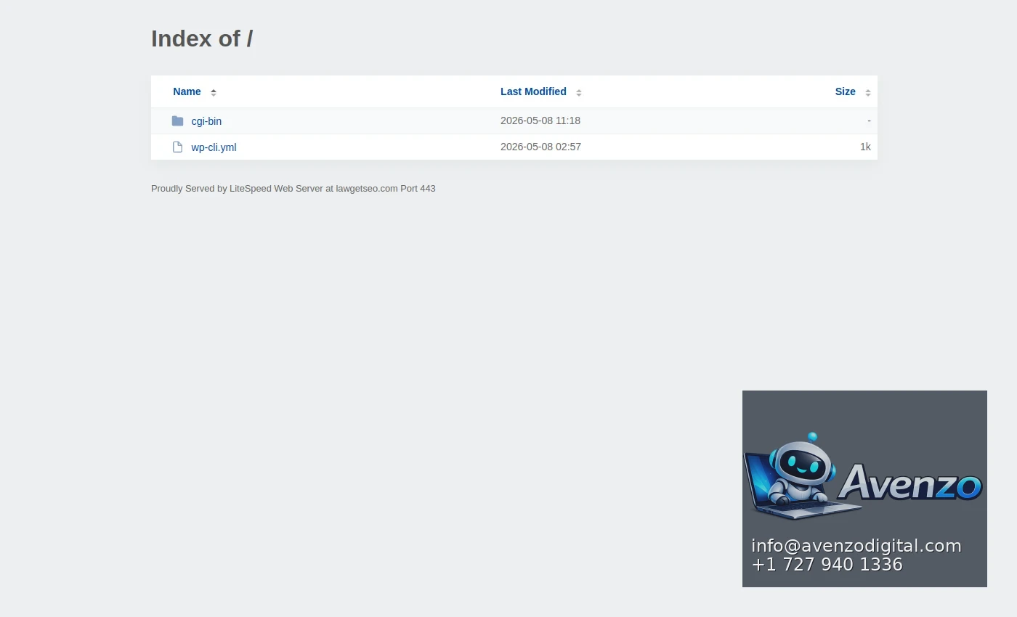Click the folder icon beside cgi-bin
This screenshot has height=617, width=1017.
point(177,121)
